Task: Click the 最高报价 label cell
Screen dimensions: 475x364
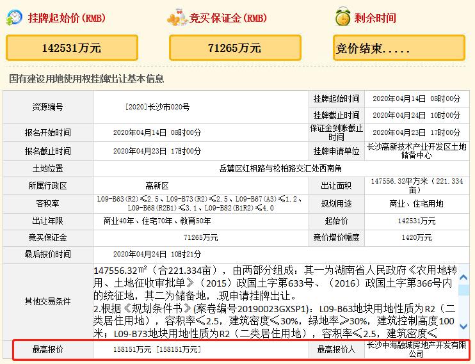Action: tap(48, 349)
